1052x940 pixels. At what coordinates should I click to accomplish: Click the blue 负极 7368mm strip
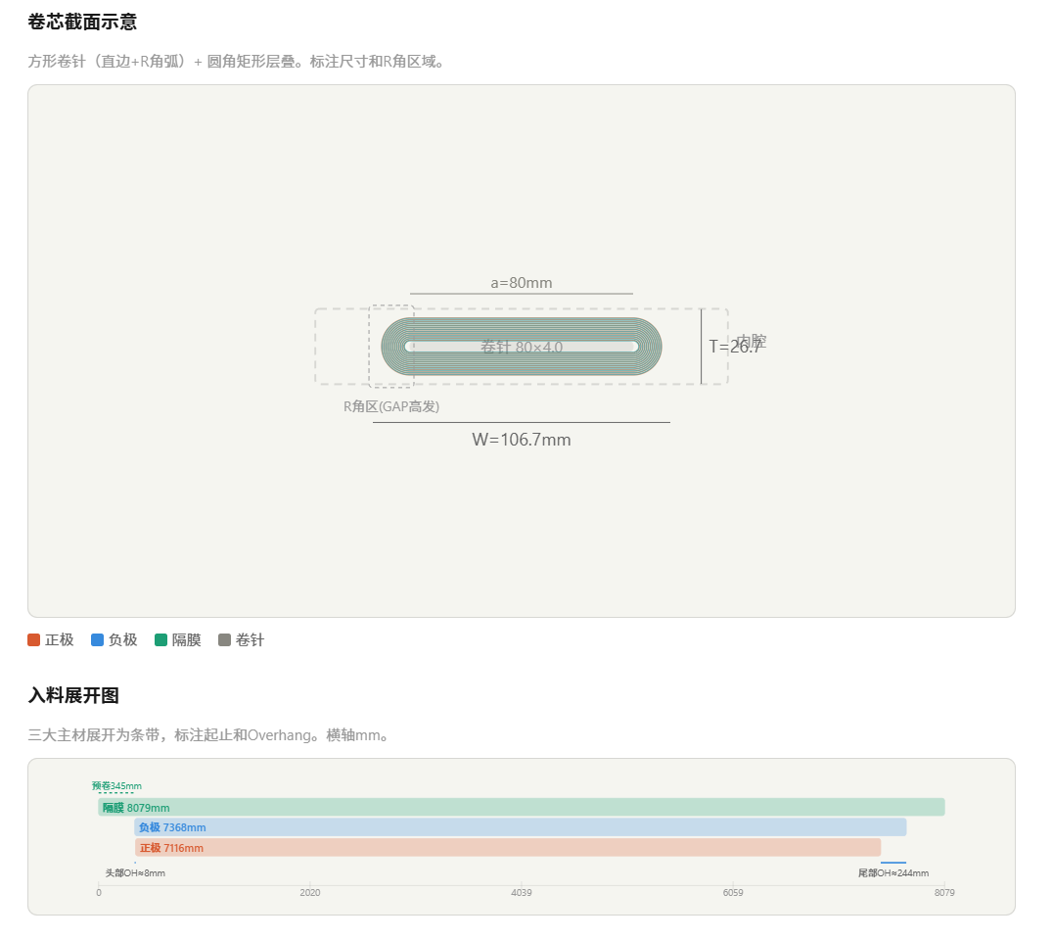520,827
